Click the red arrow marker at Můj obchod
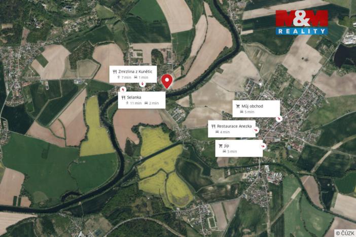Screen dimensions: 356x237 pos(279,118)
